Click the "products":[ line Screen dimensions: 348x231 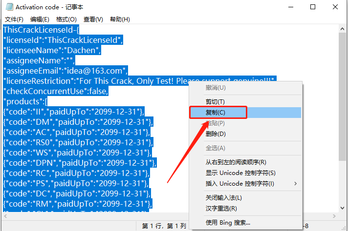pos(25,101)
